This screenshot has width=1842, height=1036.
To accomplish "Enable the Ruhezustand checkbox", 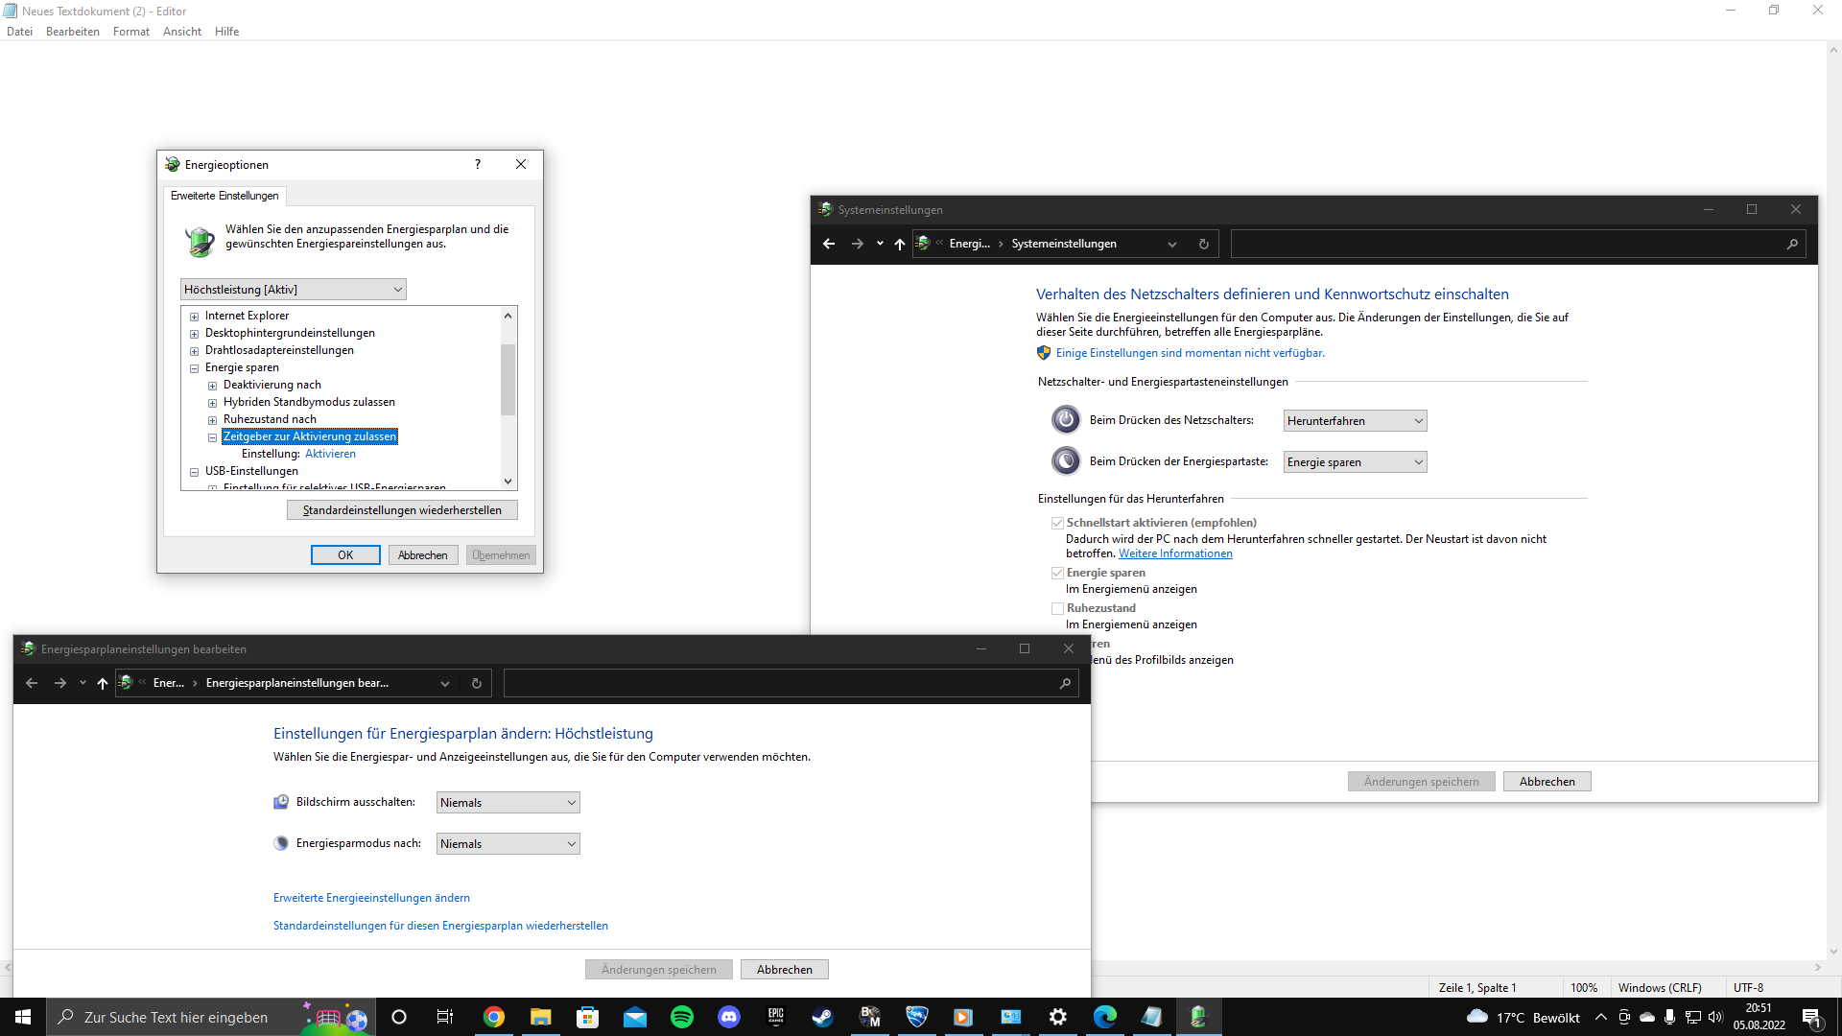I will (1058, 607).
